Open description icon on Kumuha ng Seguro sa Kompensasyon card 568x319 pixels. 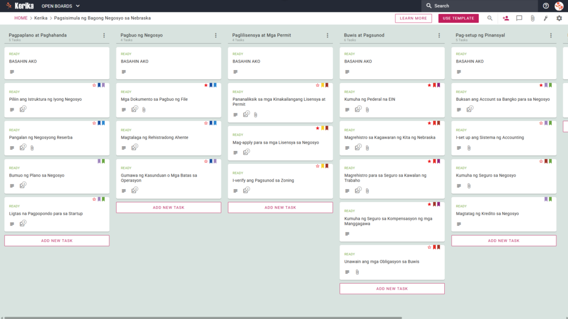click(347, 234)
